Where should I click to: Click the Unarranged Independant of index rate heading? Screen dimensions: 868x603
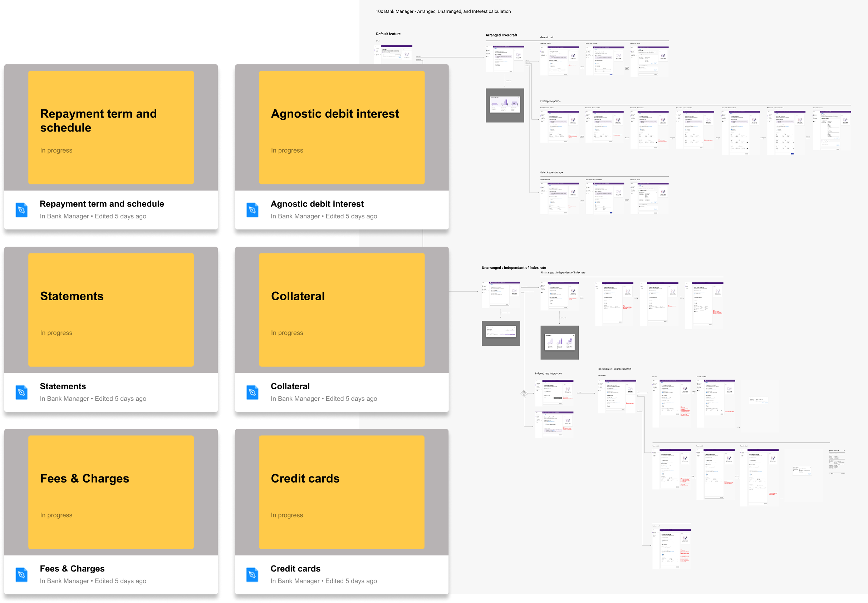point(513,267)
